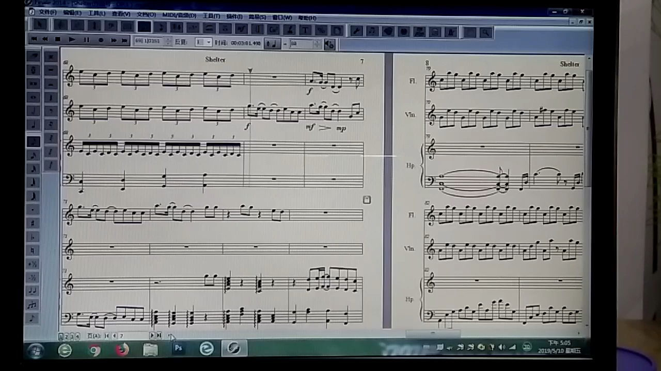This screenshot has width=661, height=371.
Task: Select the Page Layout tool
Action: (x=337, y=30)
